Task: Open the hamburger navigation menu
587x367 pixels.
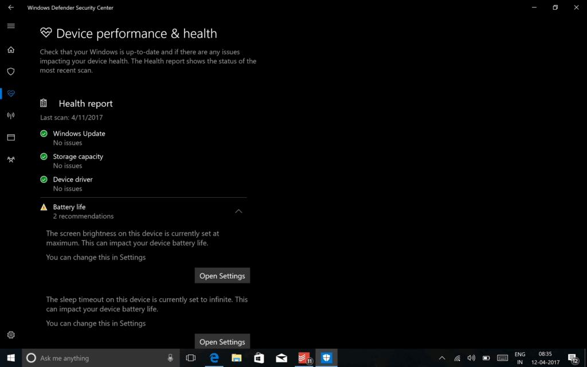Action: [x=11, y=26]
